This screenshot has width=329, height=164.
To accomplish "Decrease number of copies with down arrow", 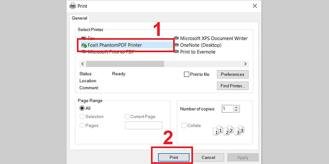I will [x=236, y=111].
